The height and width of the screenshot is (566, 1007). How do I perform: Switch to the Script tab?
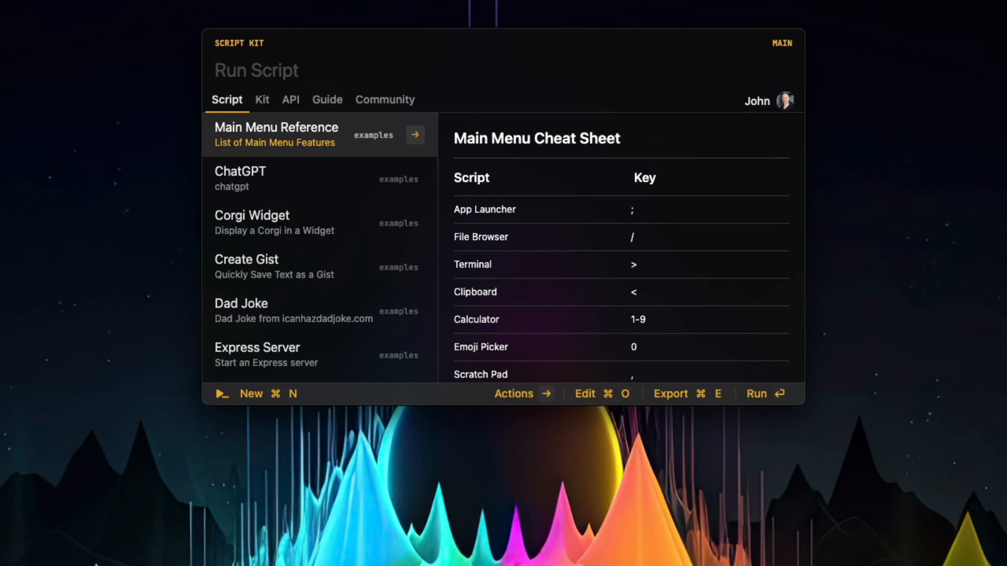coord(227,99)
